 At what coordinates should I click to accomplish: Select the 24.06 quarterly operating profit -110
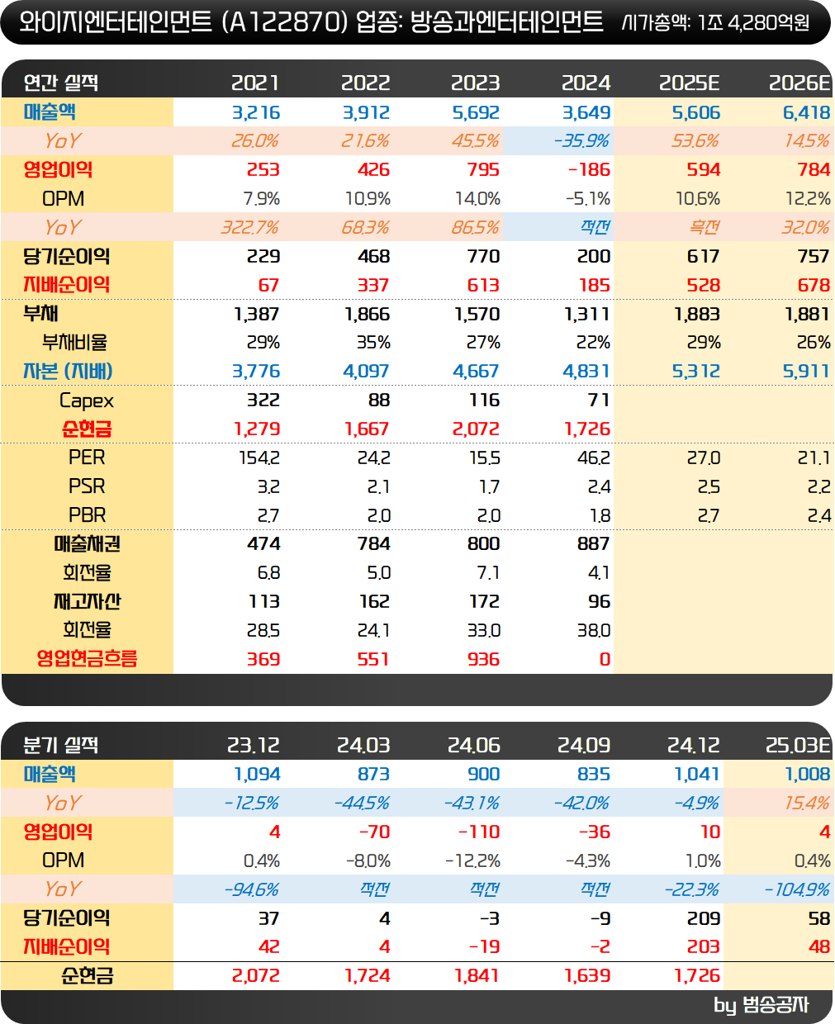[x=479, y=832]
